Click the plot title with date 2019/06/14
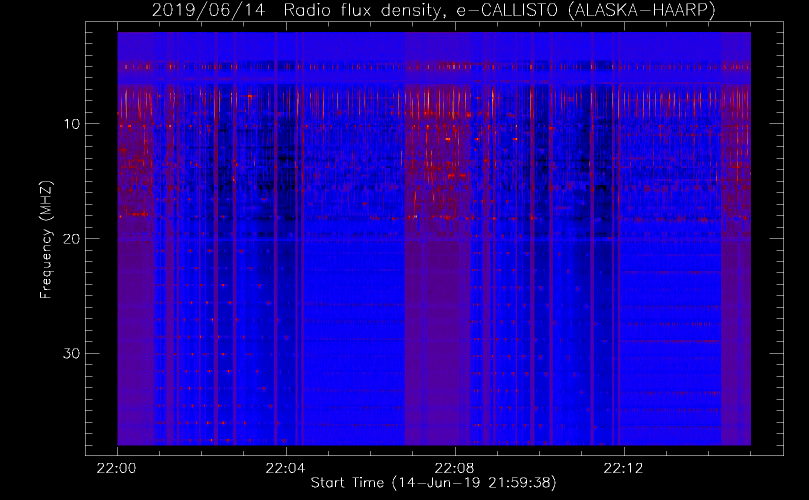809x500 pixels. click(433, 10)
